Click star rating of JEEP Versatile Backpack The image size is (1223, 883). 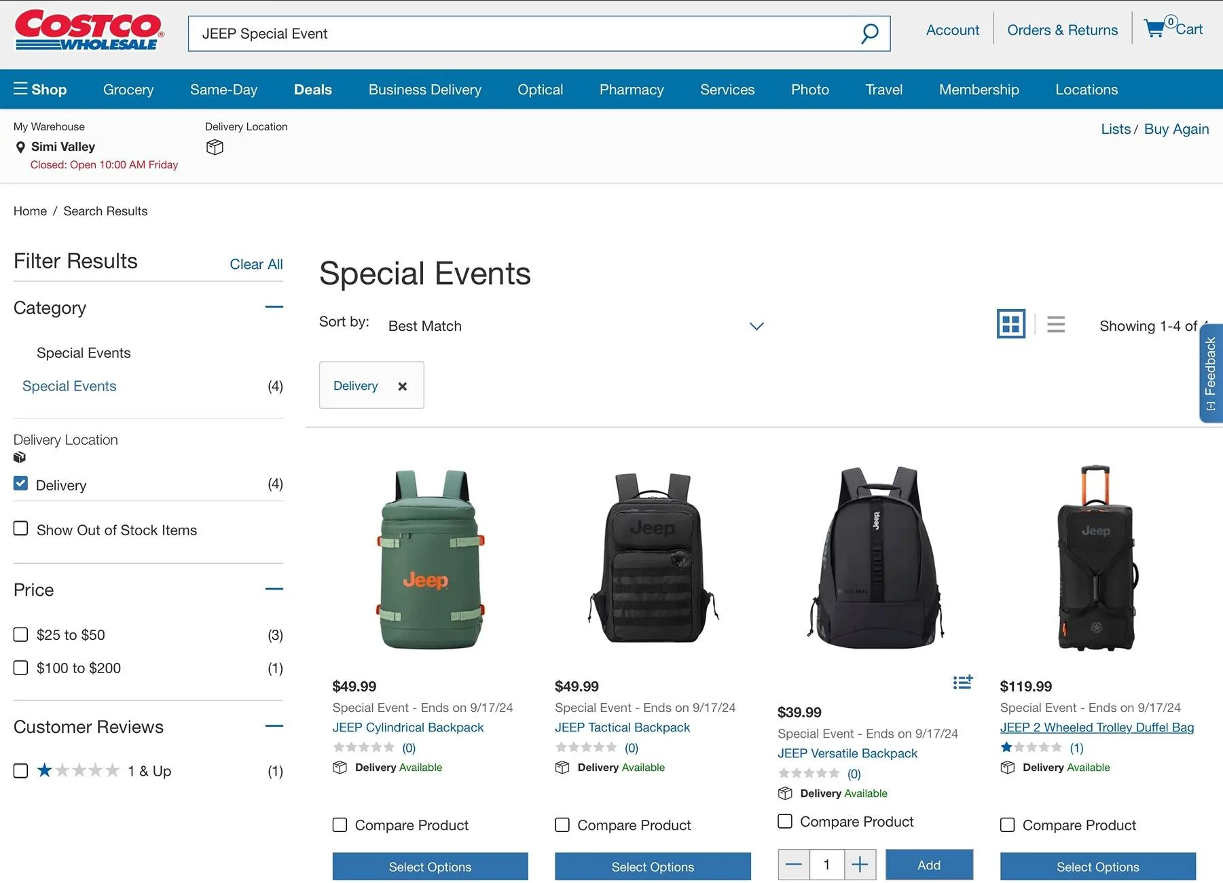(x=809, y=773)
